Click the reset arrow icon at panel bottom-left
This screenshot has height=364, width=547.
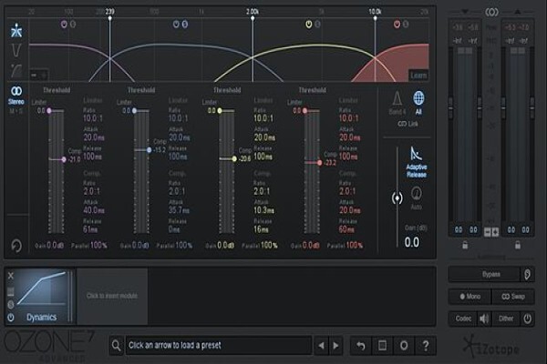point(16,246)
